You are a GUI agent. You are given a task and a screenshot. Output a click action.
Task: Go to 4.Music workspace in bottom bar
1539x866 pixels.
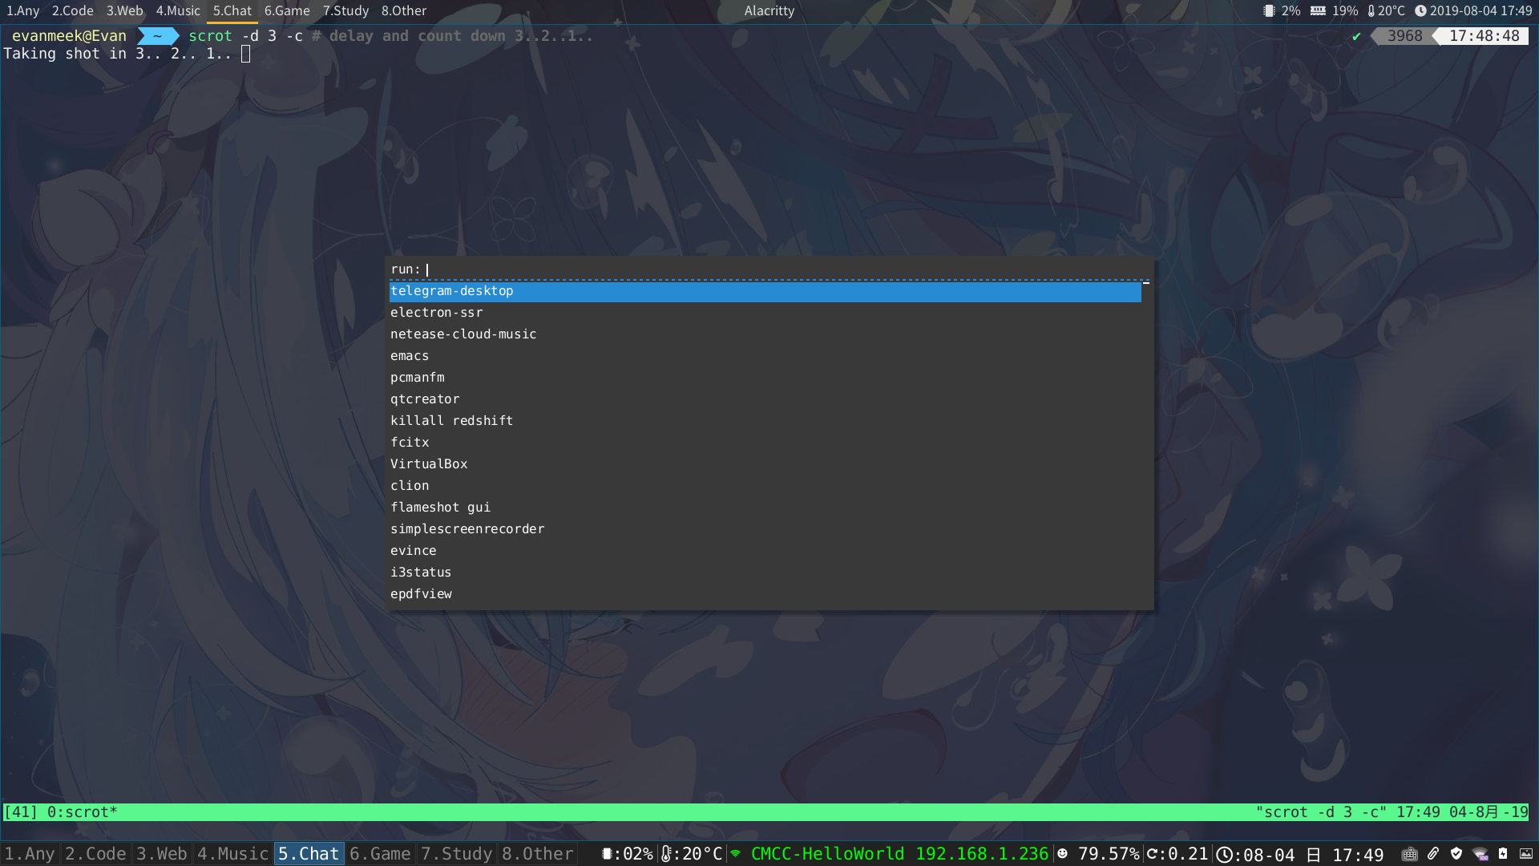coord(232,854)
